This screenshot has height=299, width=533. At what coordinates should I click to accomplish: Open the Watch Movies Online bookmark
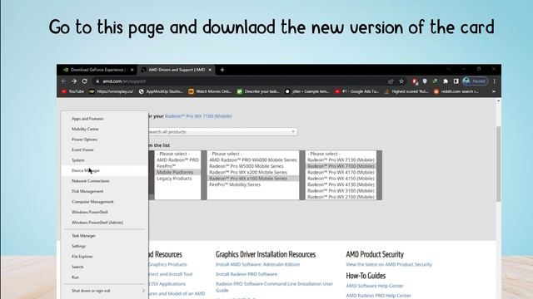click(x=210, y=91)
